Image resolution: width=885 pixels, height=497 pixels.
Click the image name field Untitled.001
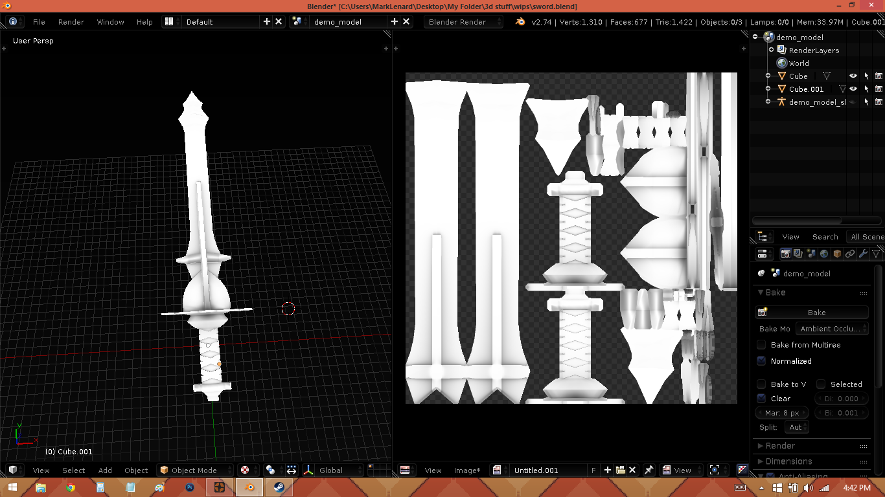tap(549, 470)
